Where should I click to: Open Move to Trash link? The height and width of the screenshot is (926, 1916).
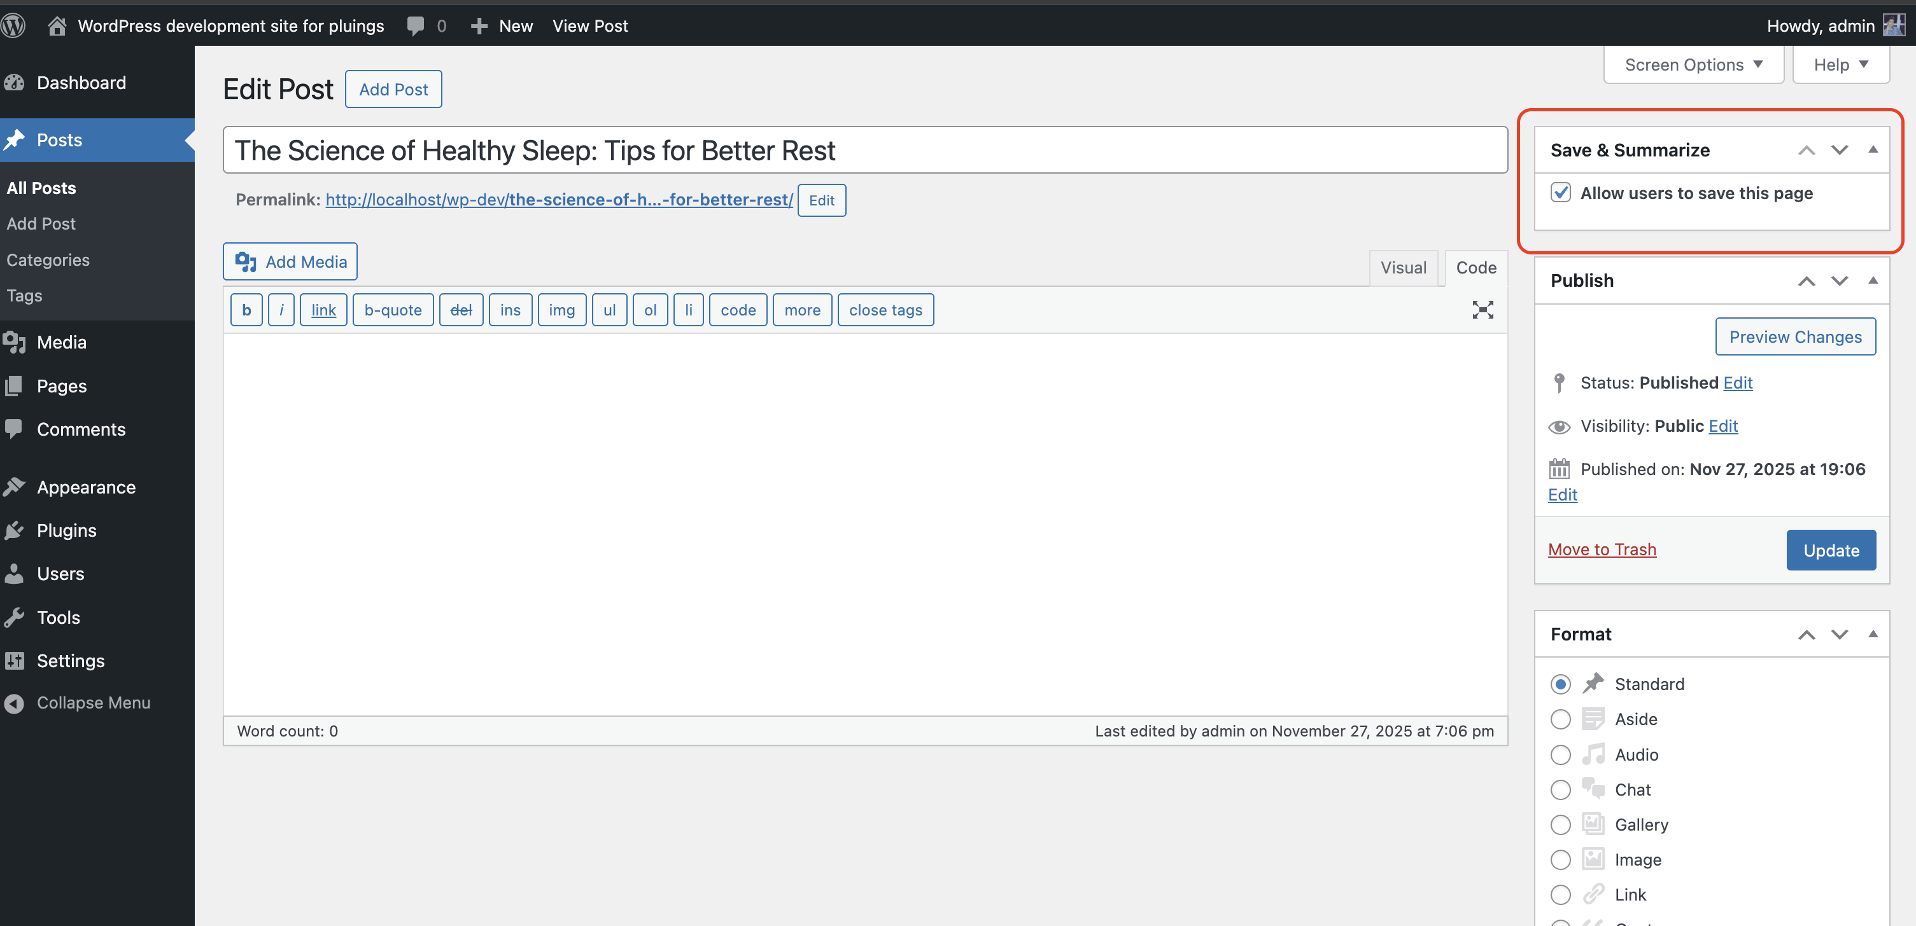coord(1602,550)
